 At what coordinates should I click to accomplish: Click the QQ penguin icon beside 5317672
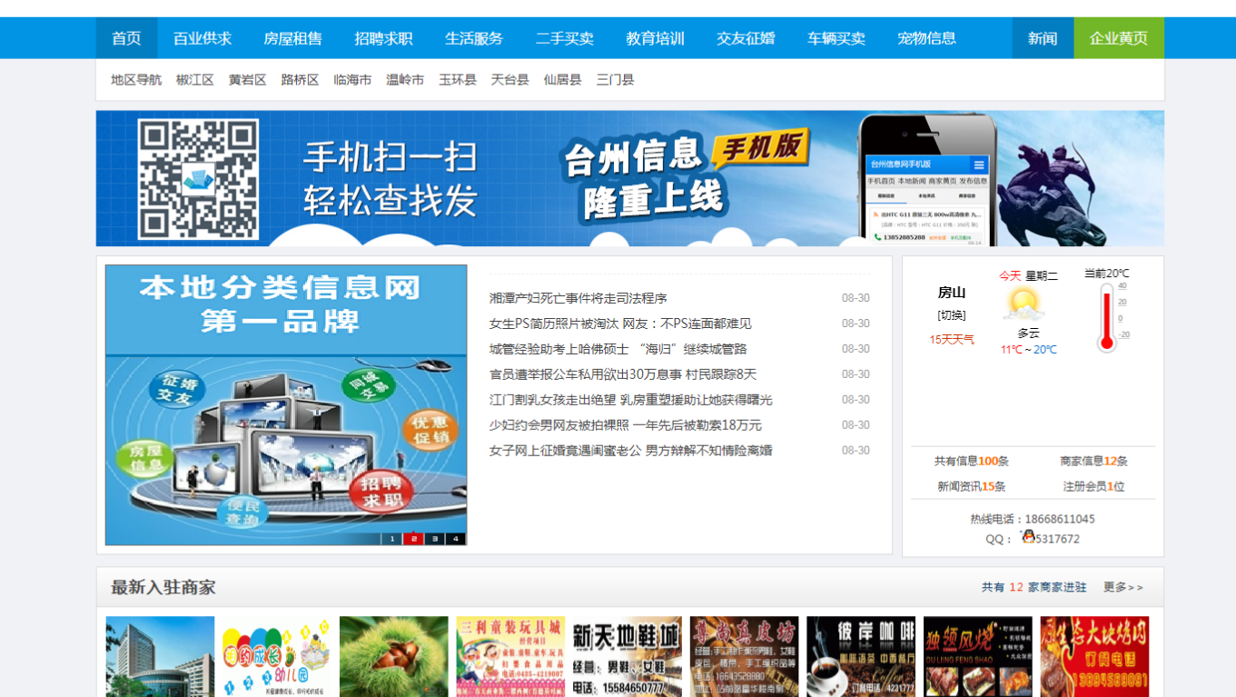[1027, 537]
